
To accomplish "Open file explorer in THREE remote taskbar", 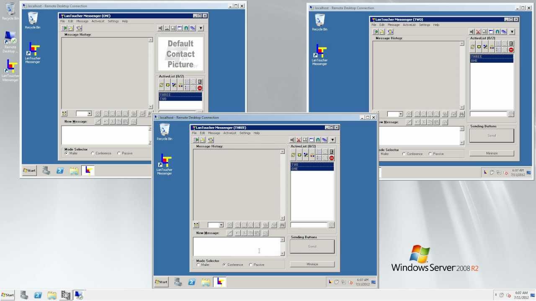I will (x=206, y=282).
